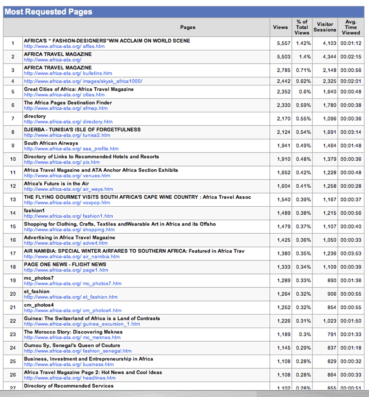Click the Visitor Sessions column header
This screenshot has width=369, height=397.
coord(325,27)
